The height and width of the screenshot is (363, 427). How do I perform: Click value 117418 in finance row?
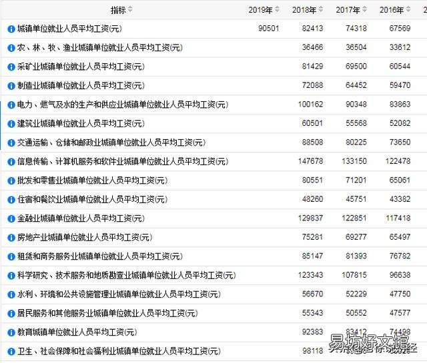tap(398, 218)
